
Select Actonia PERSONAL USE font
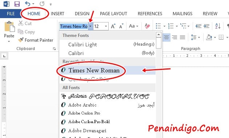[x=108, y=96]
